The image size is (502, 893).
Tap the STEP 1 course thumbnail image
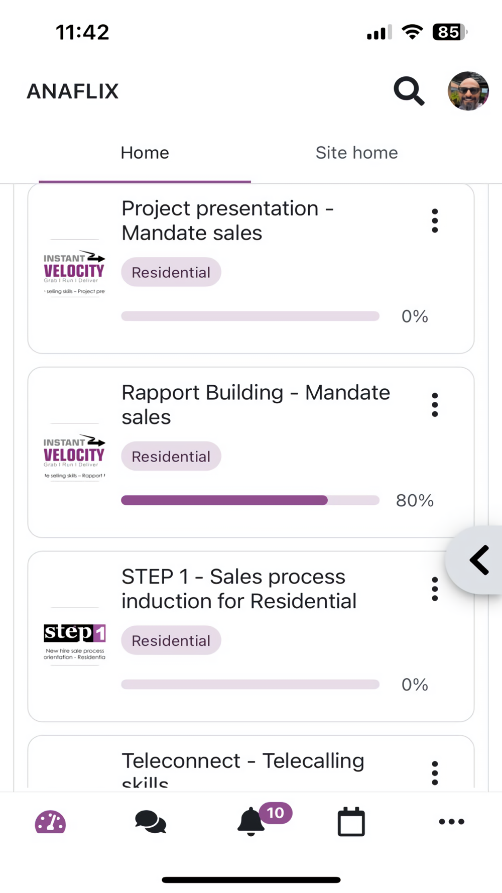coord(74,637)
